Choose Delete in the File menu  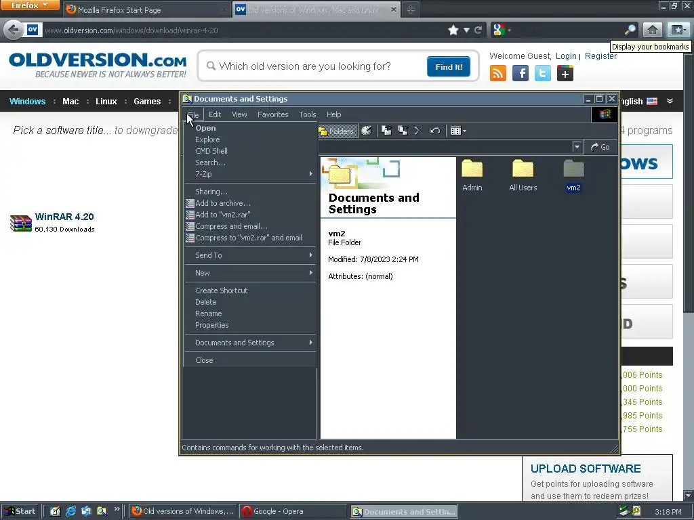250,303
